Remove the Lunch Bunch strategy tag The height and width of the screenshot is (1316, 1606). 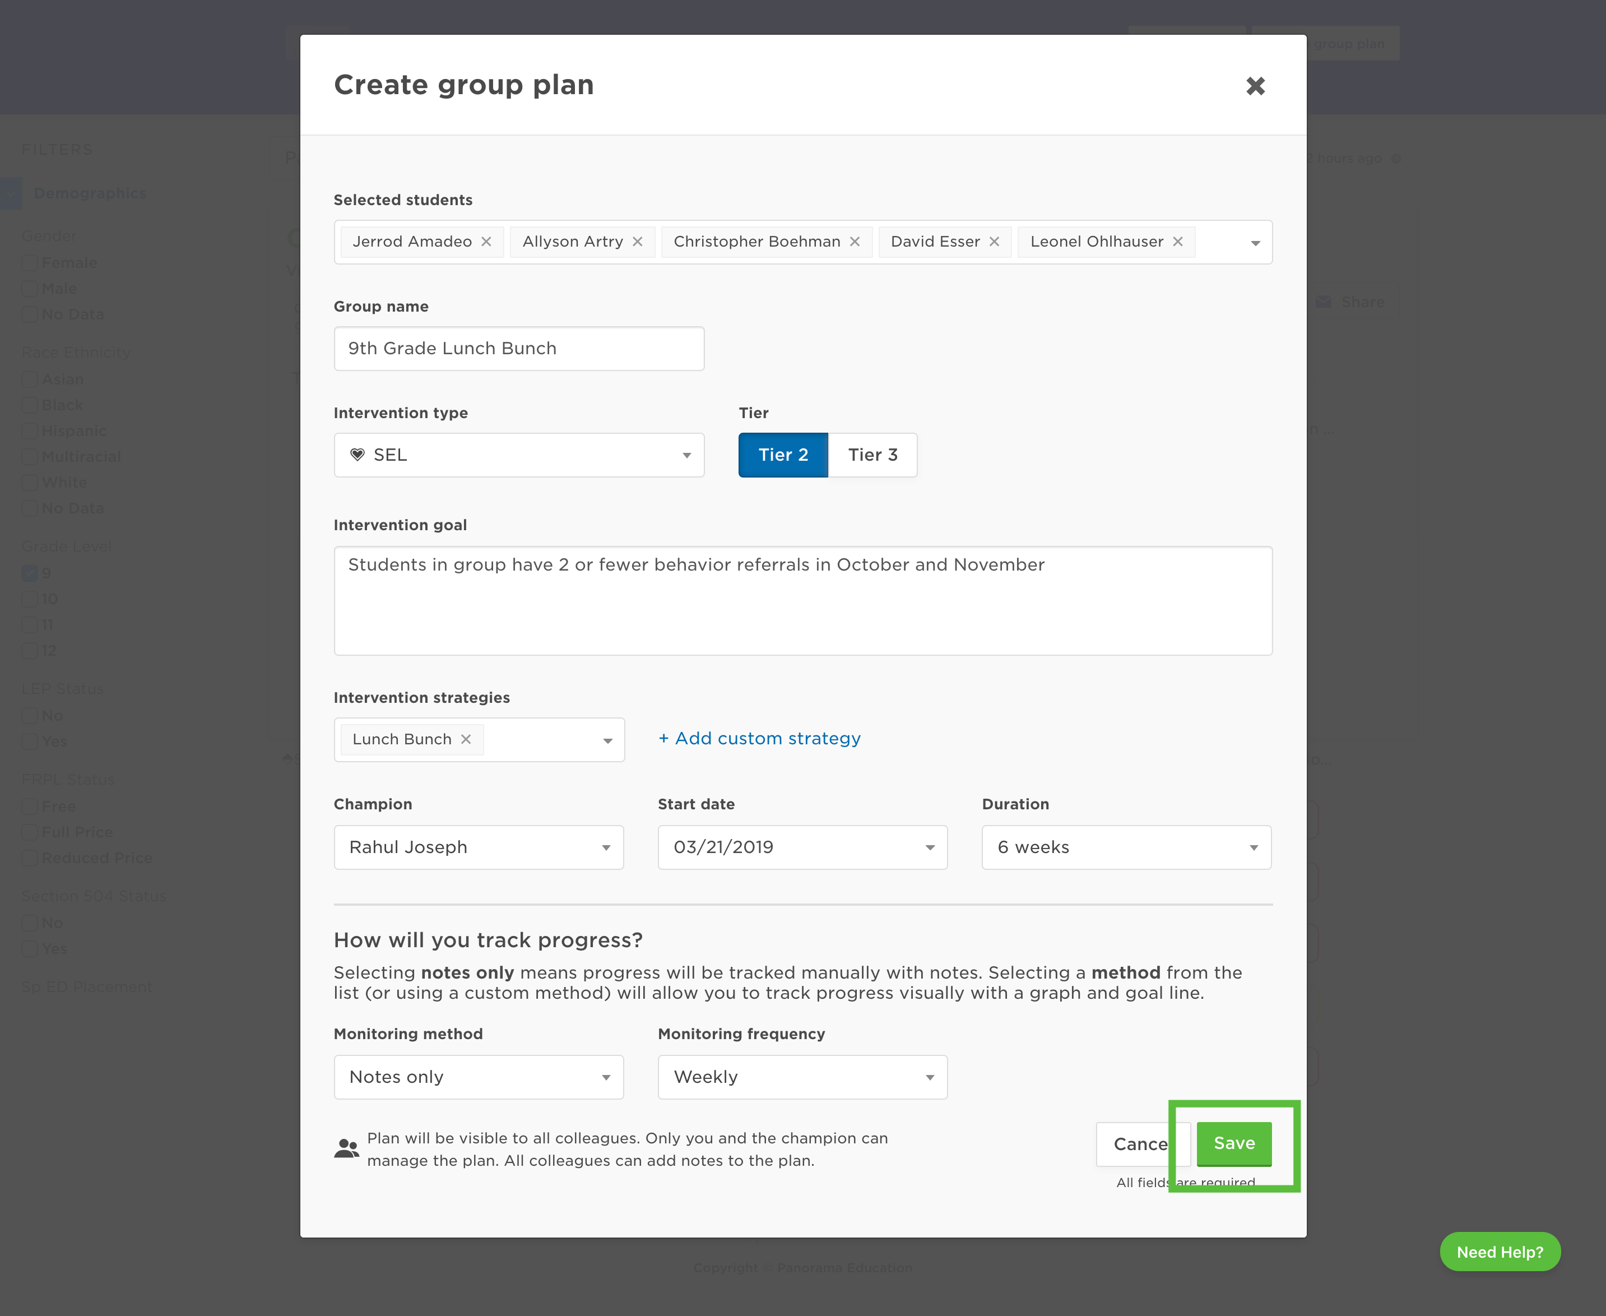point(466,739)
